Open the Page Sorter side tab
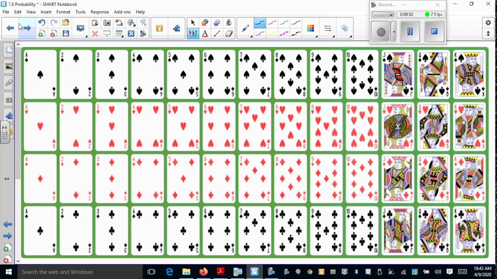This screenshot has height=279, width=497. (x=9, y=50)
